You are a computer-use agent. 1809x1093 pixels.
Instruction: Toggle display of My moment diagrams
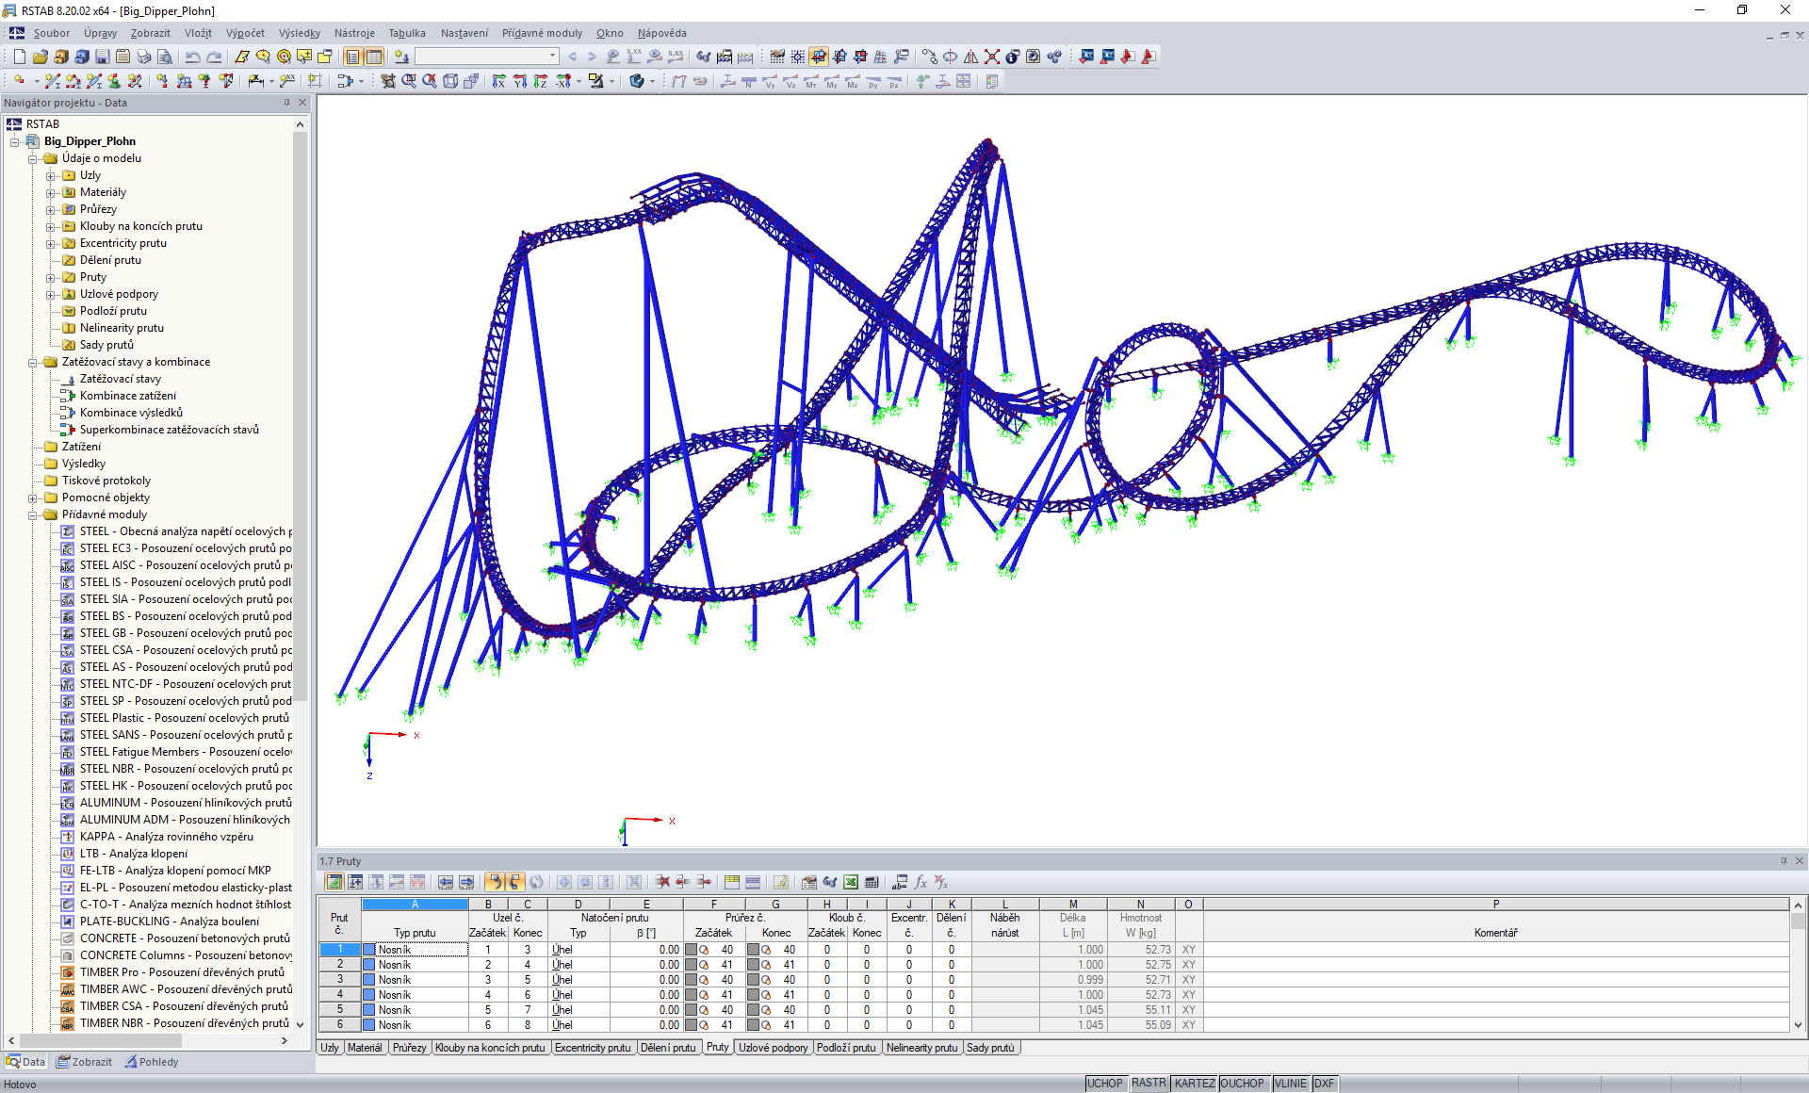tap(833, 82)
